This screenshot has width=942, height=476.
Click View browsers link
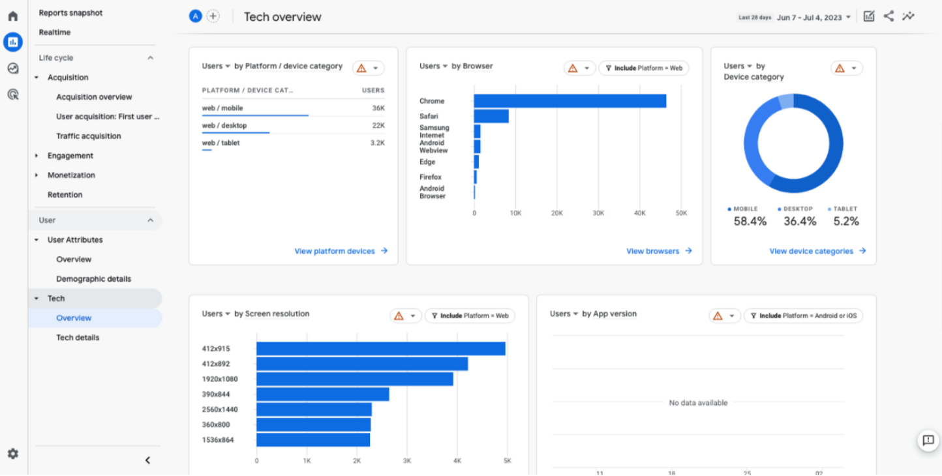(659, 251)
